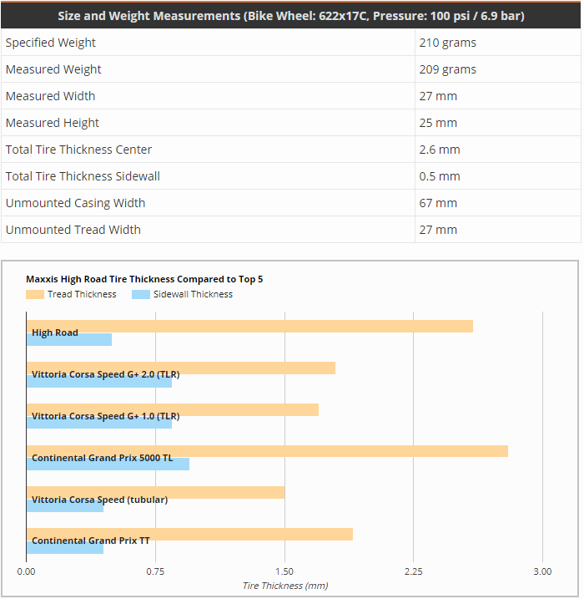Screen dimensions: 584x599
Task: Select Vittoria Corsa Speed G+ 1.0 sidewall bar
Action: (x=99, y=423)
